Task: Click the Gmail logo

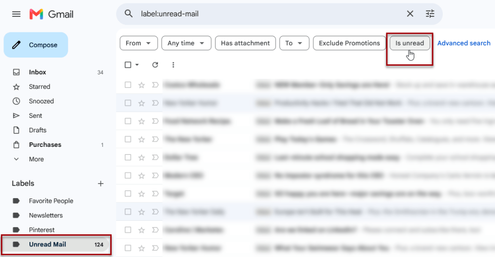Action: point(51,14)
